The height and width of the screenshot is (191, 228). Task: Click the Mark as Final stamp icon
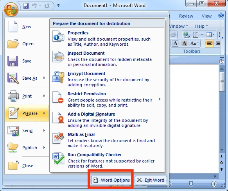coord(58,138)
